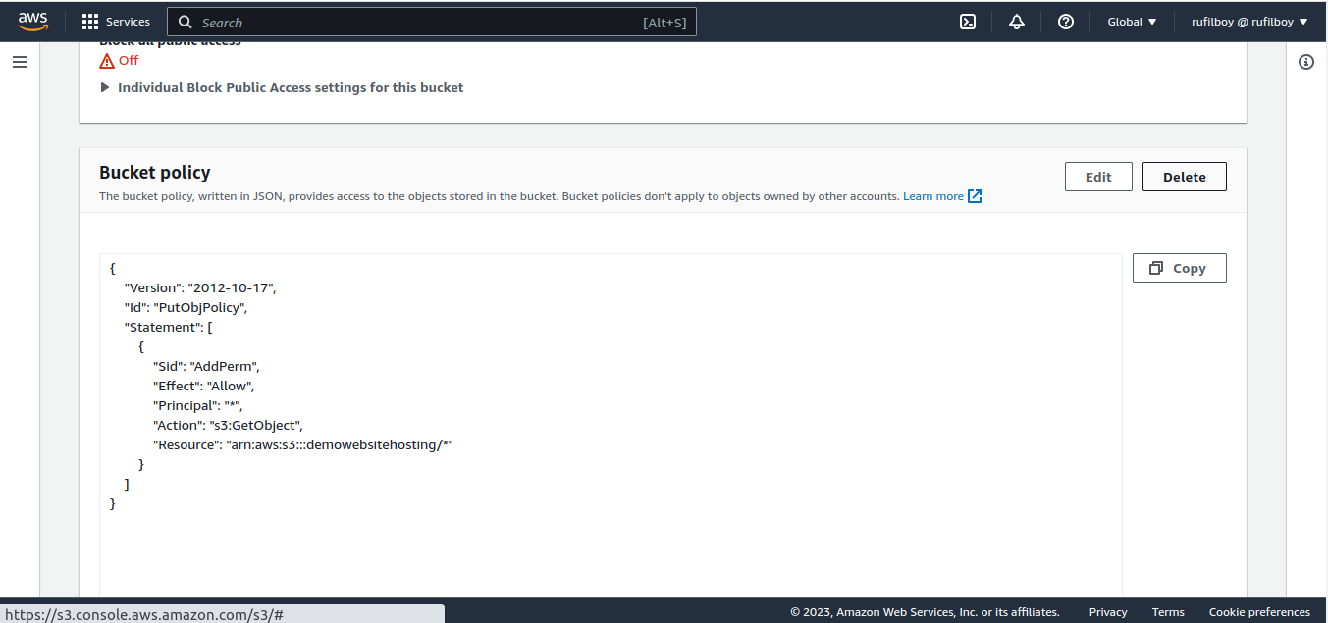The width and height of the screenshot is (1328, 623).
Task: Click the red warning icon beside Off
Action: [107, 61]
